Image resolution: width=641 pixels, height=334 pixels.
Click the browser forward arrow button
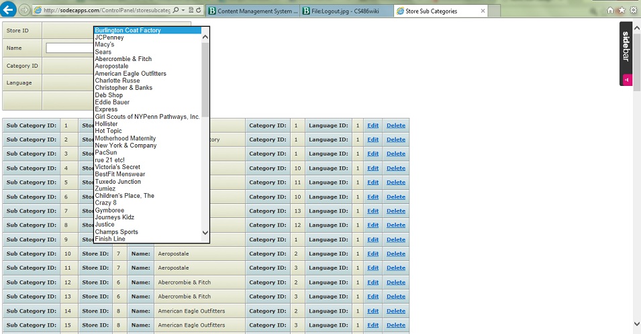[24, 10]
